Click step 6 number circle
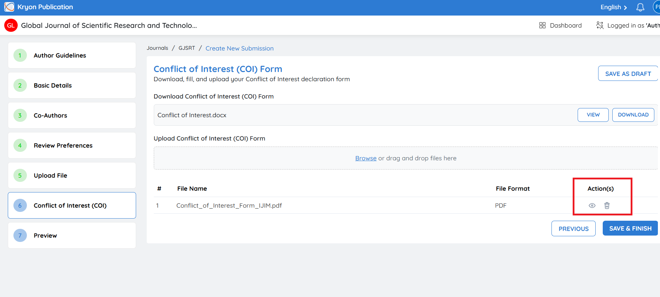This screenshot has width=660, height=297. click(20, 206)
